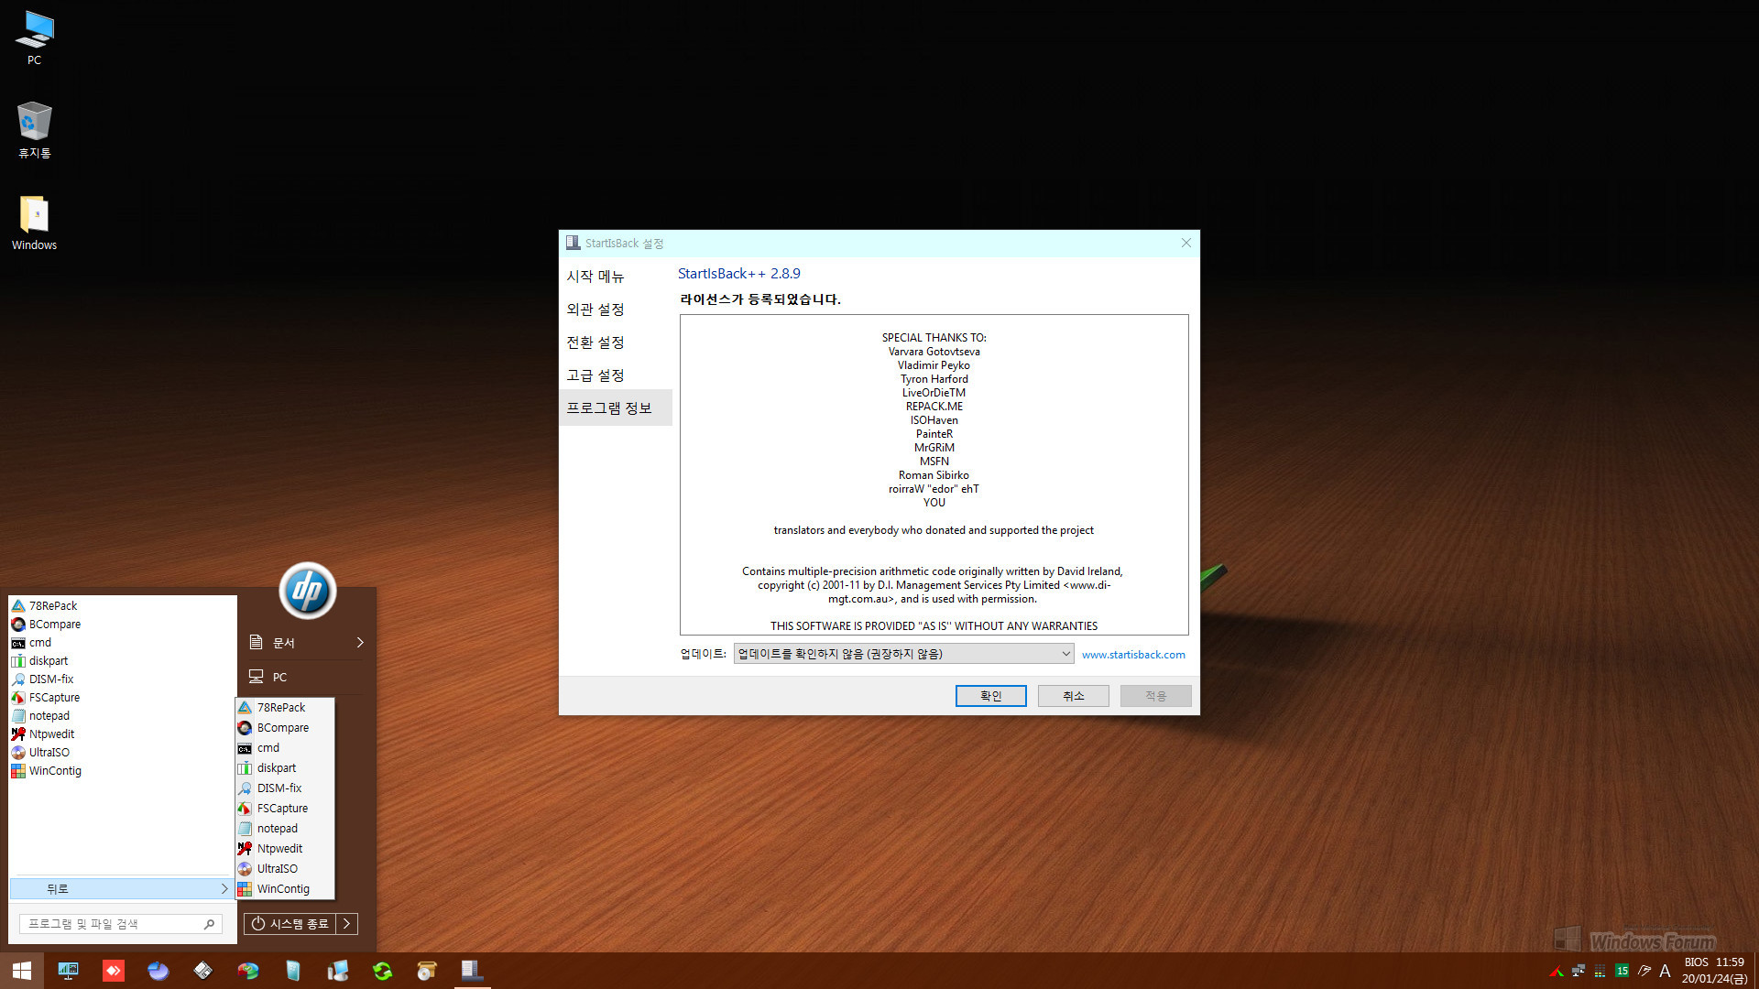Click the 78RePack icon in Start menu
This screenshot has width=1759, height=989.
tap(52, 605)
